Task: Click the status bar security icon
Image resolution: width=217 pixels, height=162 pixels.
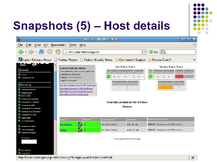Action: pos(193,157)
